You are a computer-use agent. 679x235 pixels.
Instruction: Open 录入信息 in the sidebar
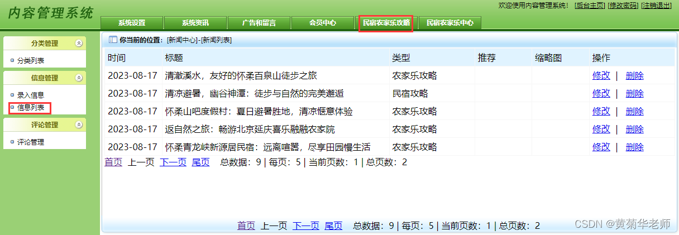(31, 95)
